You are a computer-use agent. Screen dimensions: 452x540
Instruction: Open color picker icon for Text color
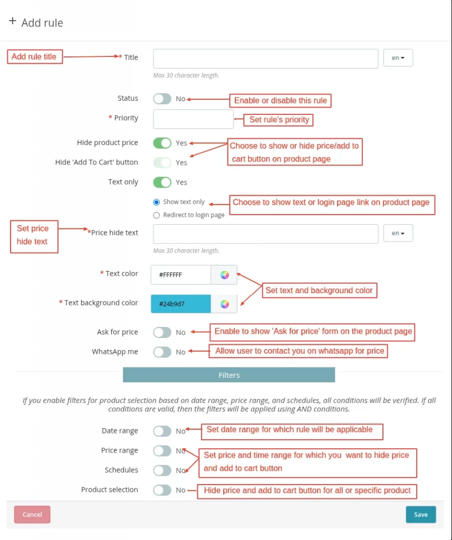click(x=224, y=275)
